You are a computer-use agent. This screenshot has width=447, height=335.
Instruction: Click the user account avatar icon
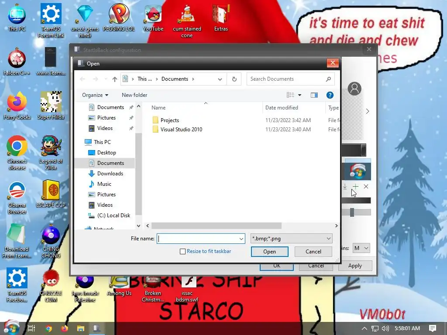click(x=354, y=89)
